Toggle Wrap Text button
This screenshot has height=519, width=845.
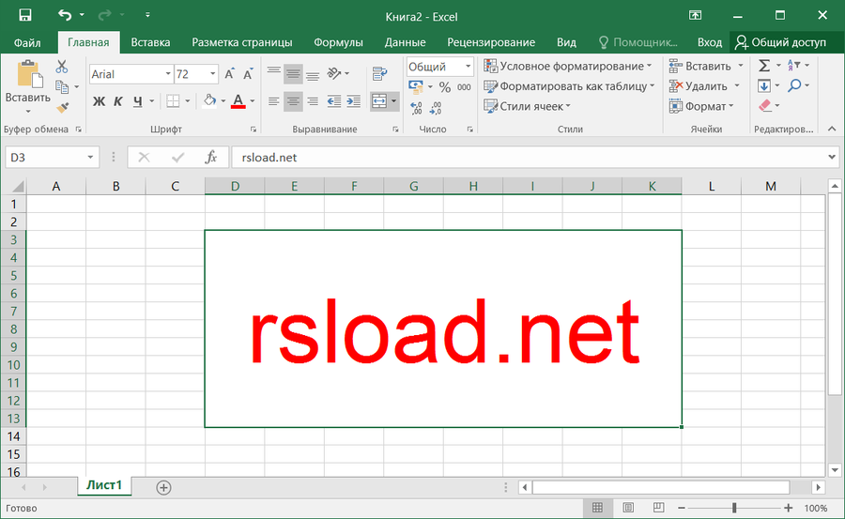(380, 73)
